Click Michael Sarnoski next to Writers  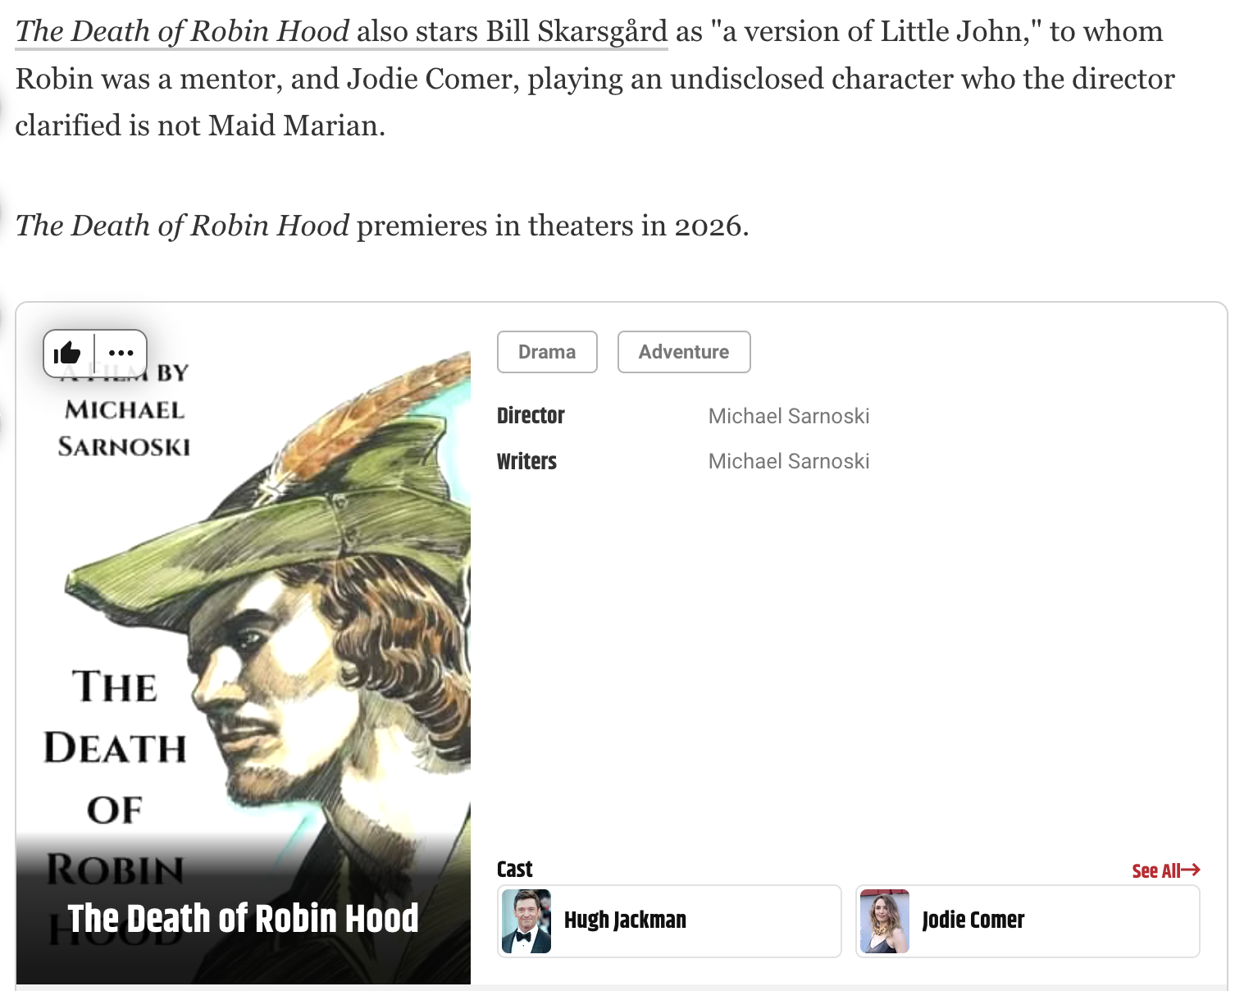pos(788,461)
